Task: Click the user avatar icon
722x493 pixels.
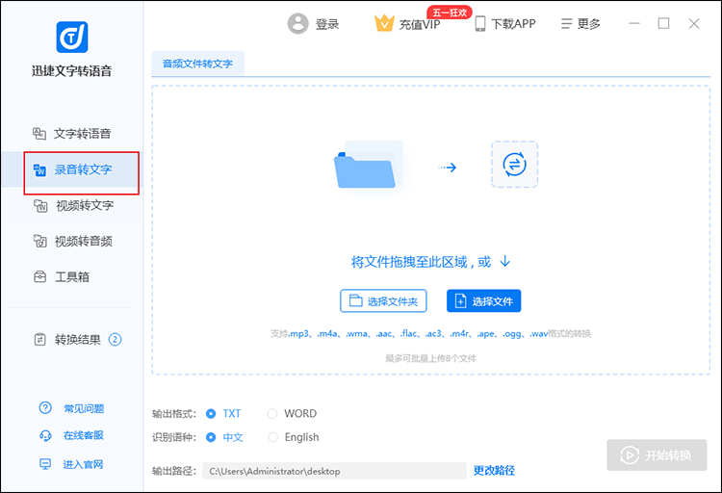Action: point(297,23)
